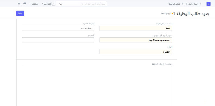Open the chat messages icon
The width and height of the screenshot is (215, 106).
(x=25, y=4)
